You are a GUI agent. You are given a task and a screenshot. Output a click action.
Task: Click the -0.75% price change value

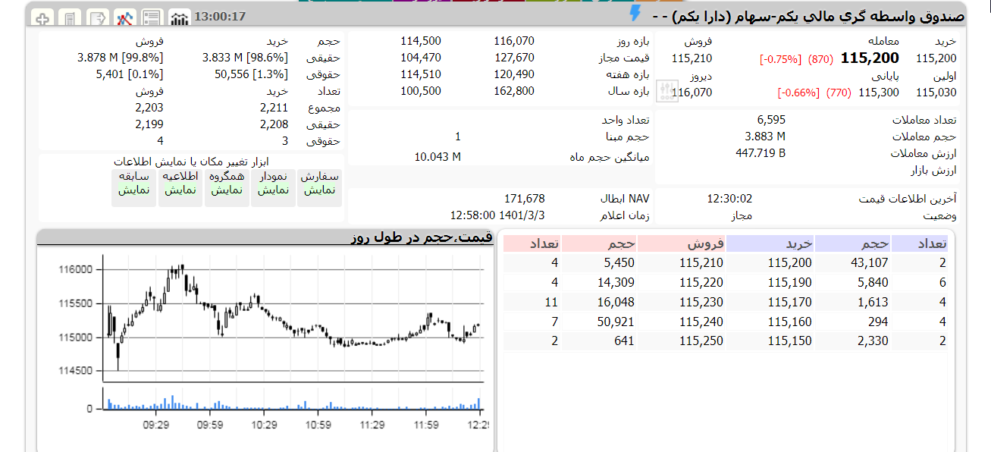[779, 59]
